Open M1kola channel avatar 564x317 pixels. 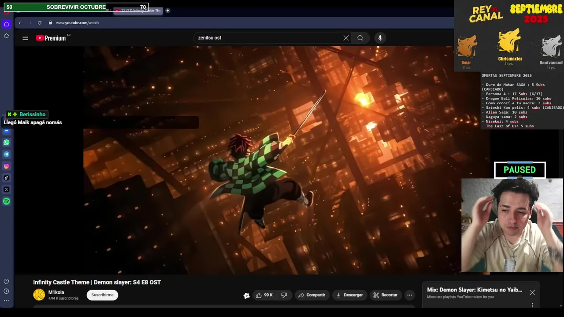point(39,295)
